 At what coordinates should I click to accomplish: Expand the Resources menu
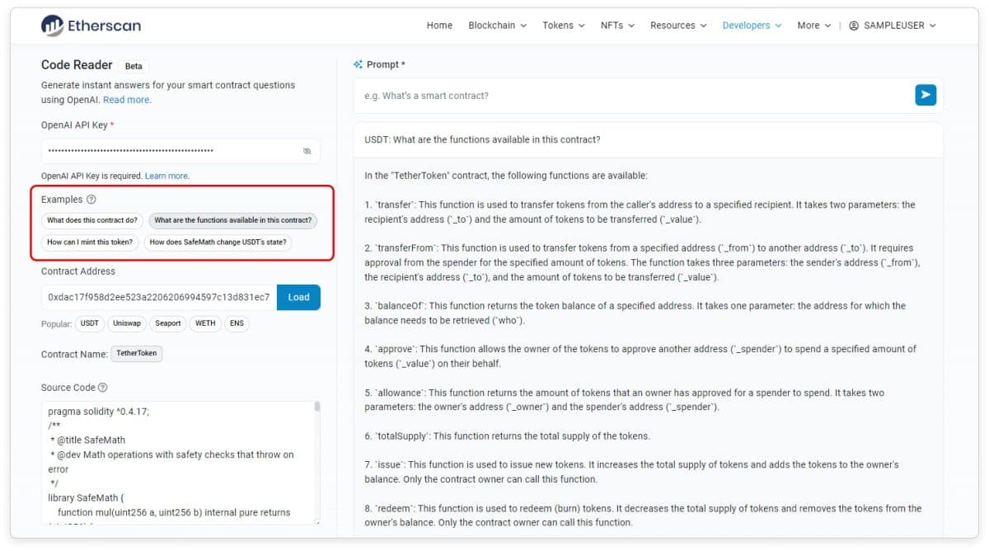(678, 26)
